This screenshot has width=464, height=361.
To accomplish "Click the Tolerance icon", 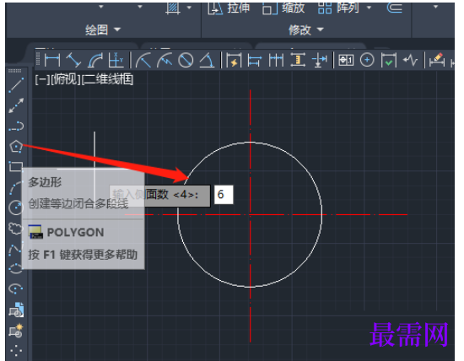I will pyautogui.click(x=346, y=60).
